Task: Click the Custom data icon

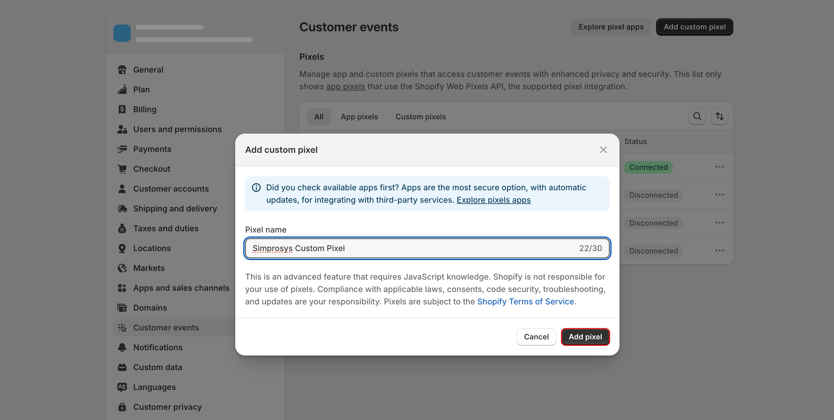Action: pos(122,367)
